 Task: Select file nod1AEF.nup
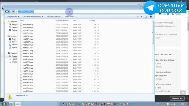click(x=28, y=30)
